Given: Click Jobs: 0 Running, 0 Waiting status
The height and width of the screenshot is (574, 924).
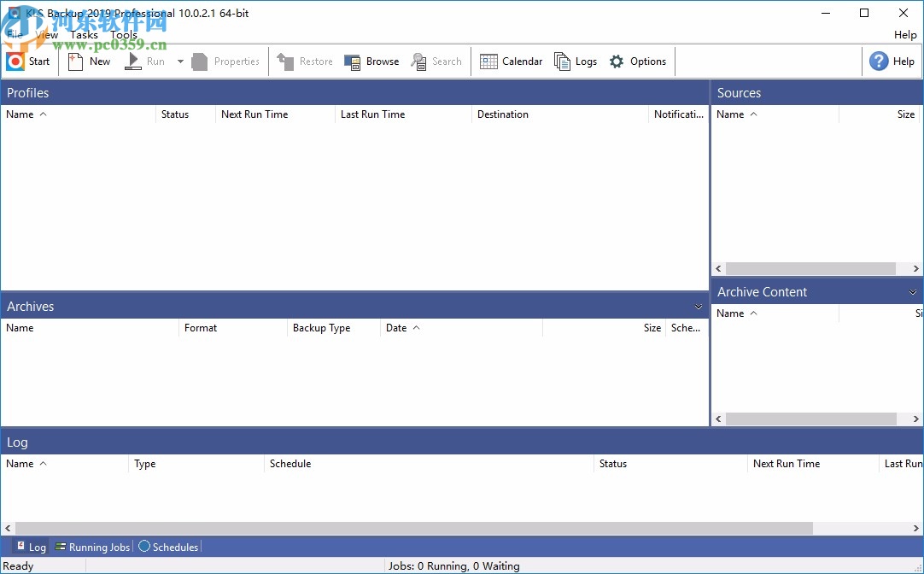Looking at the screenshot, I should pos(453,566).
